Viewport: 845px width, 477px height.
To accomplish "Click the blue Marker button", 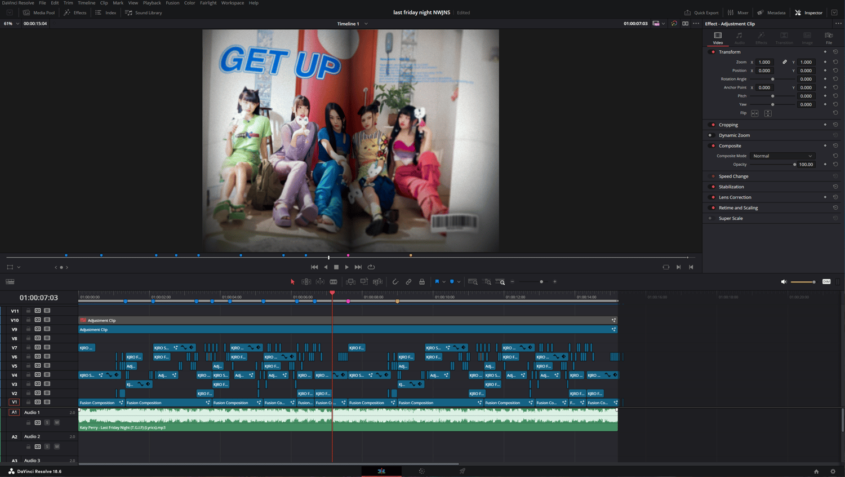I will [452, 282].
